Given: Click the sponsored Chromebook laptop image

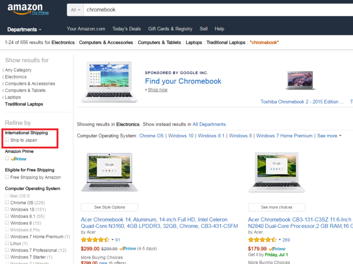Looking at the screenshot, I should click(109, 82).
